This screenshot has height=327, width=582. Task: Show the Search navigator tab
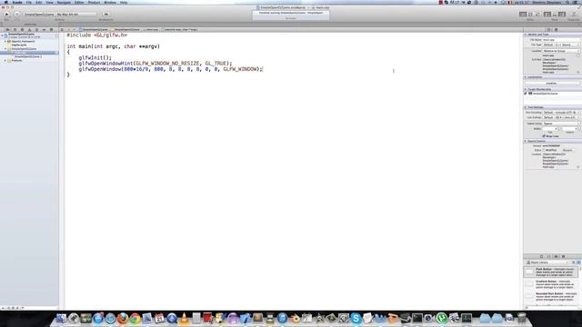click(x=22, y=30)
